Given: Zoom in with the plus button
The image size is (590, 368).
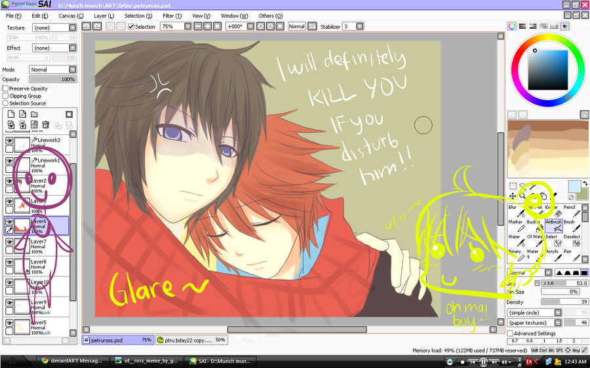Looking at the screenshot, I should pos(207,26).
